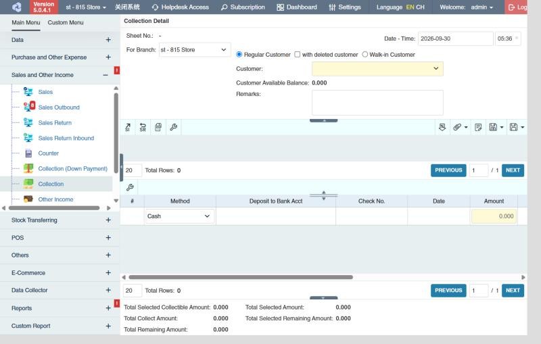Click the paperclip attachment icon

click(x=457, y=127)
